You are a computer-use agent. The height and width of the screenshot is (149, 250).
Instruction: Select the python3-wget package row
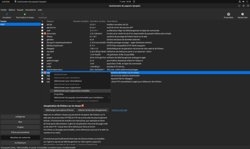click(145, 60)
